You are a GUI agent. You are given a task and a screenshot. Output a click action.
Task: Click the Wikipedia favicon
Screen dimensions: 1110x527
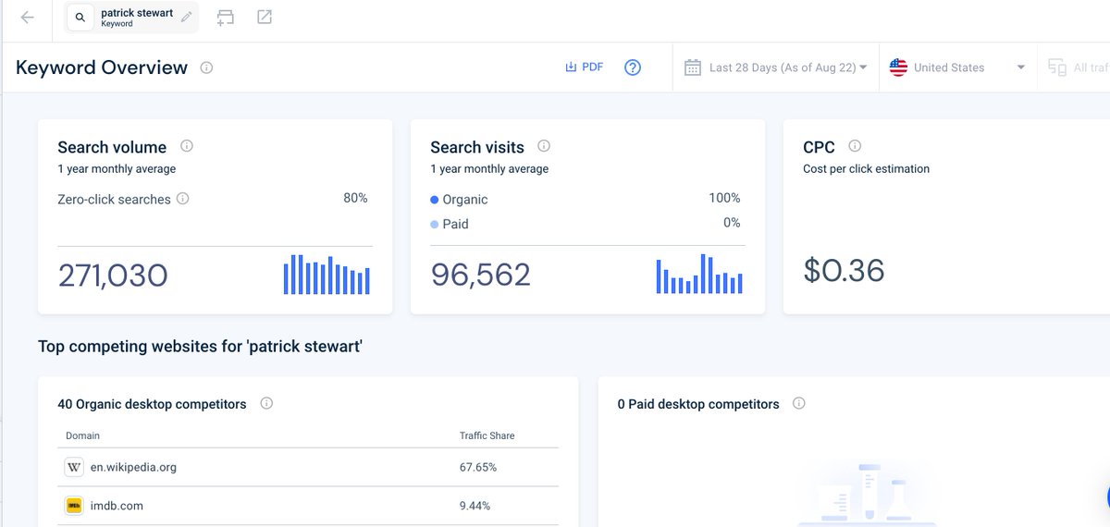(x=74, y=467)
